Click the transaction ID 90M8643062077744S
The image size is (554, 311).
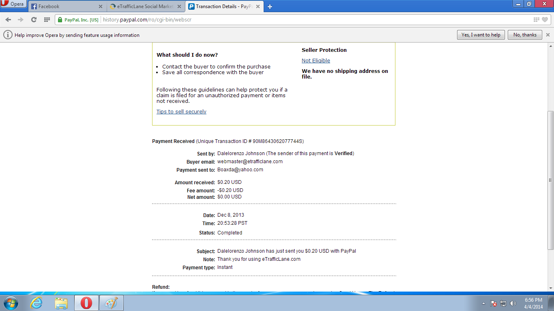pyautogui.click(x=277, y=141)
